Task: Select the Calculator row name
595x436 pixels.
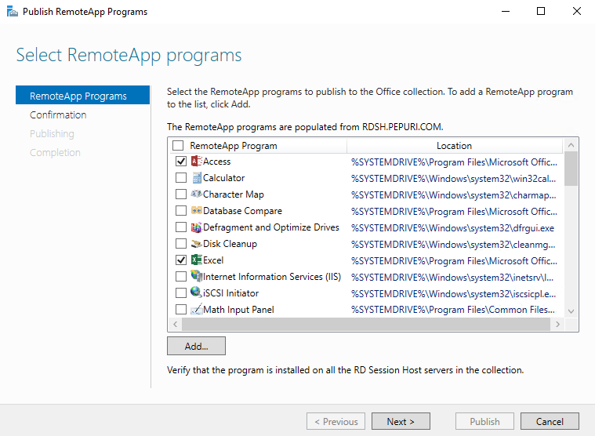Action: tap(224, 178)
